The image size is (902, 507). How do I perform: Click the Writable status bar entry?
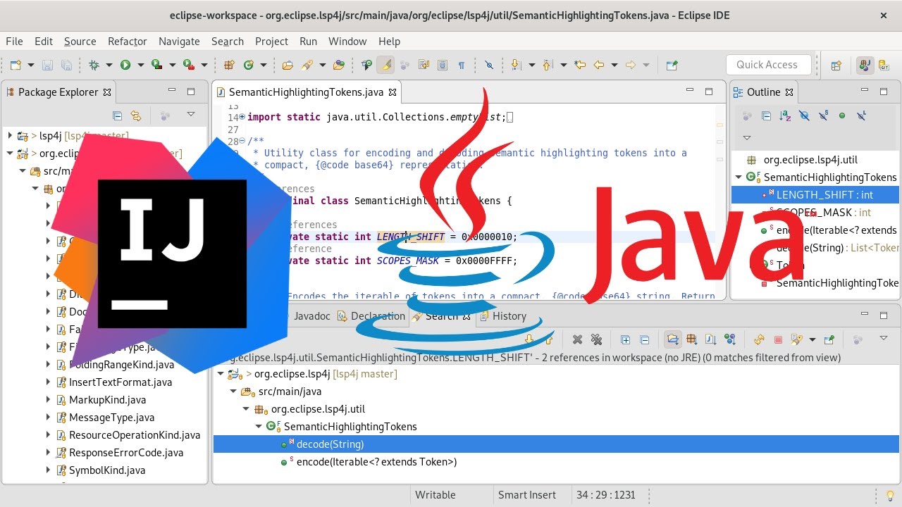click(435, 495)
